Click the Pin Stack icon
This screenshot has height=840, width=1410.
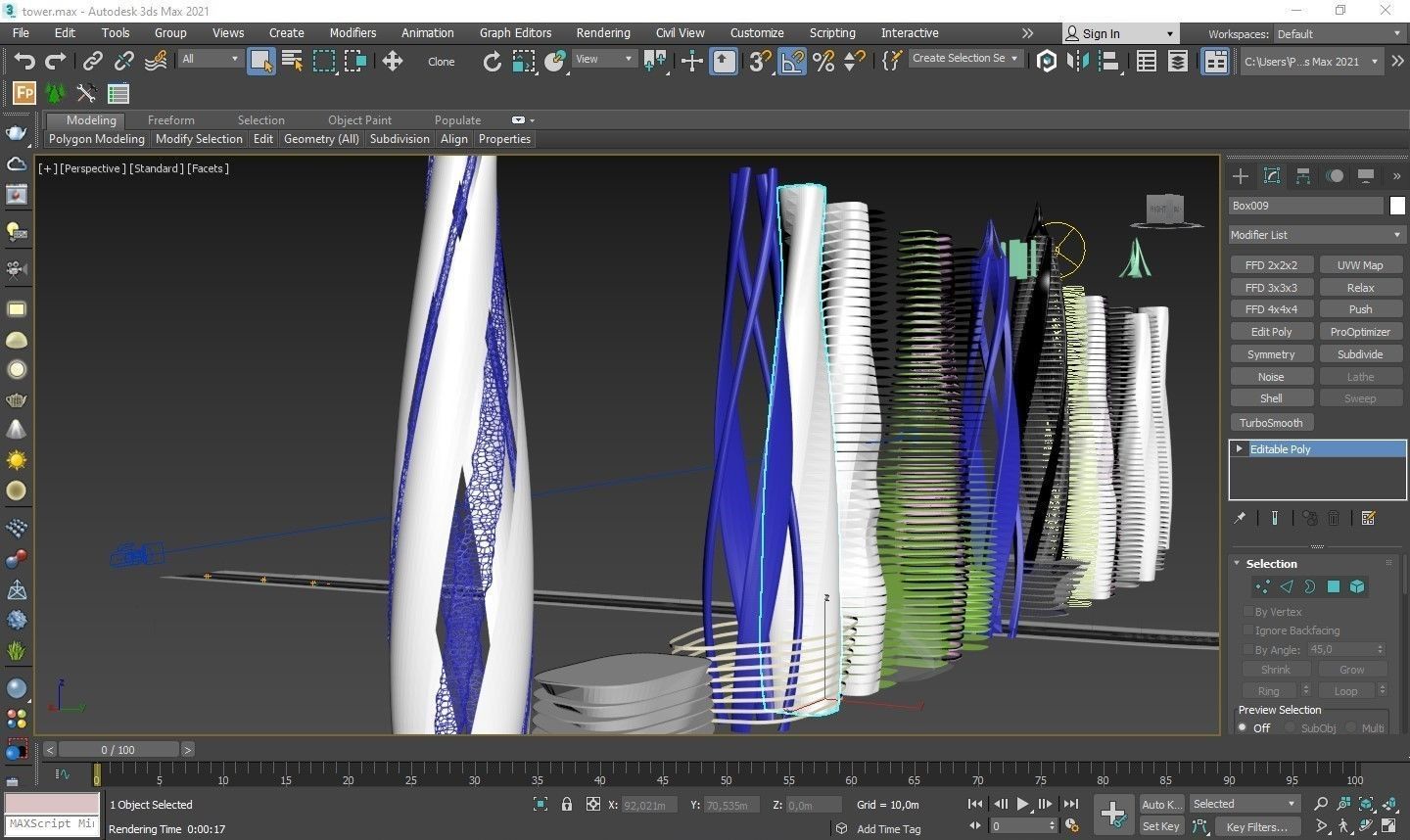(x=1240, y=518)
